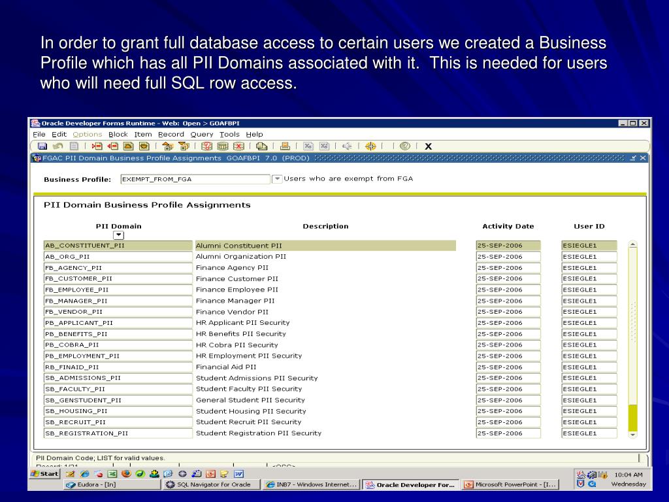Select the SB_ADMISSIONS_PII domain field
The width and height of the screenshot is (669, 502).
pyautogui.click(x=118, y=378)
